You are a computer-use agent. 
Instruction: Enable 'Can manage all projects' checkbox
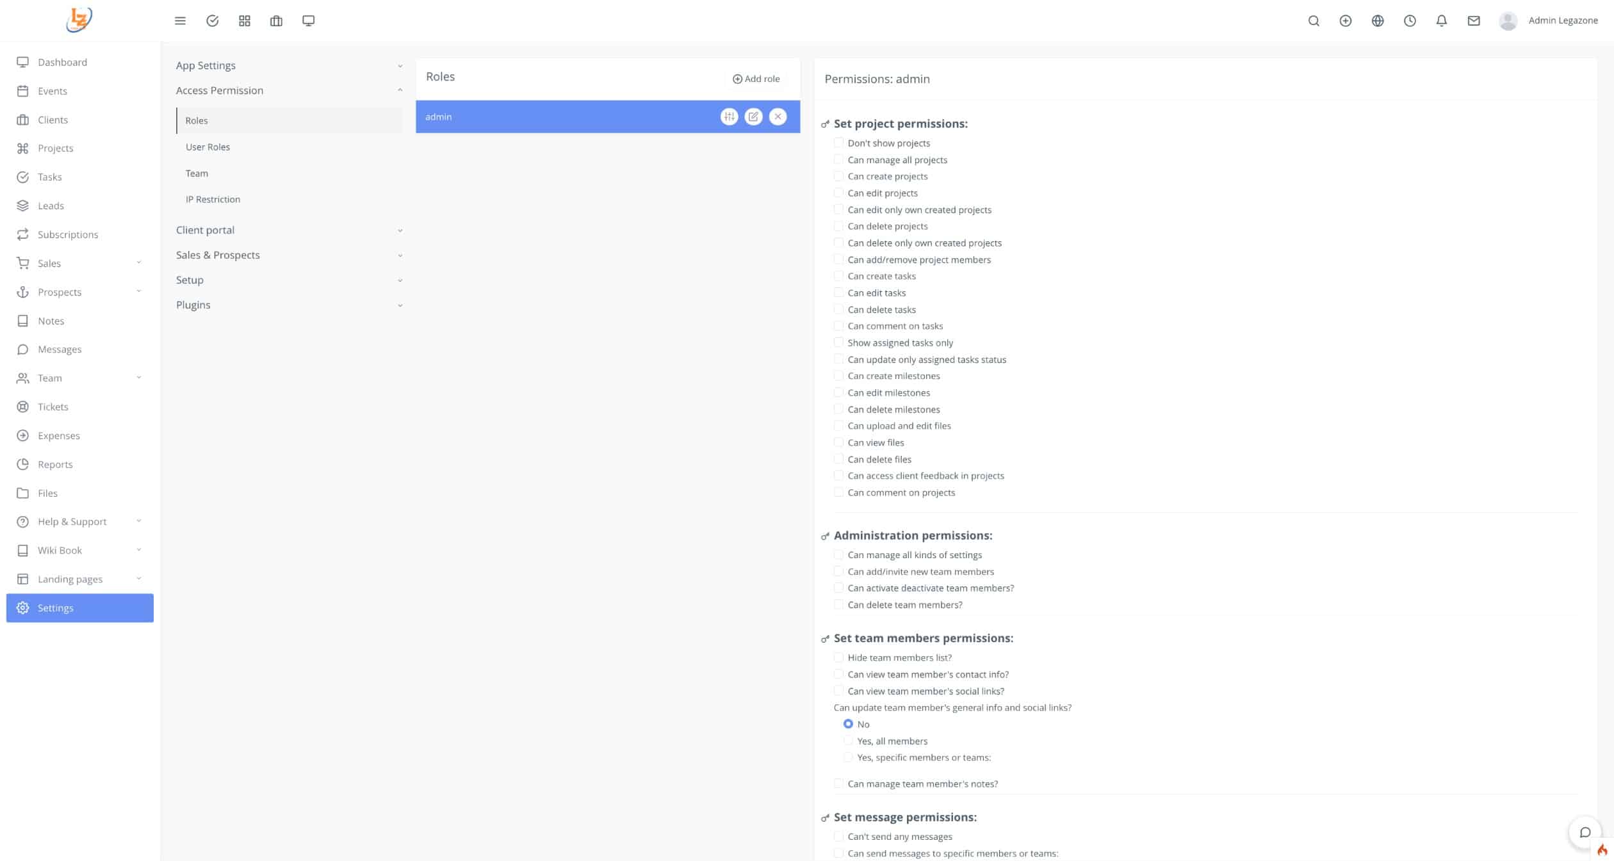(x=838, y=159)
